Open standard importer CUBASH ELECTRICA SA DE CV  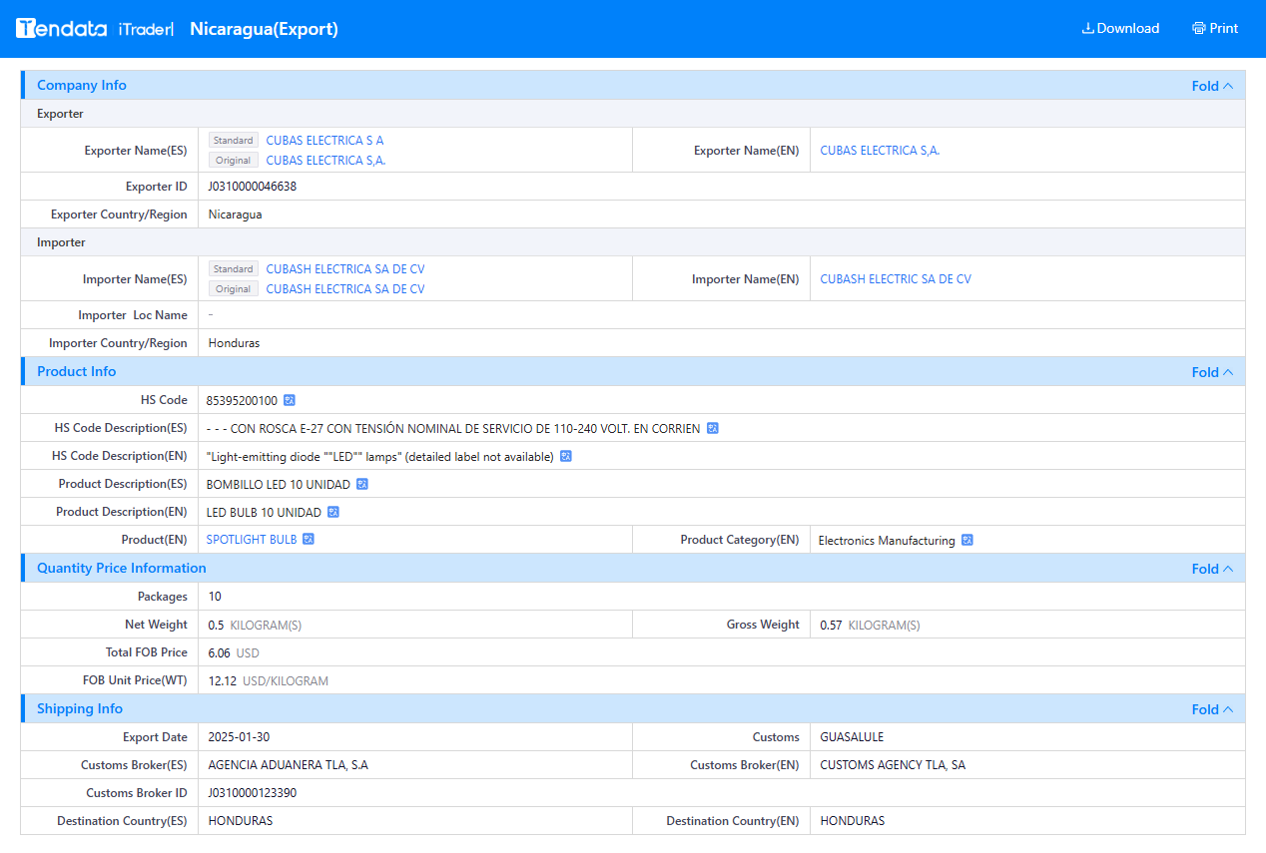coord(345,269)
